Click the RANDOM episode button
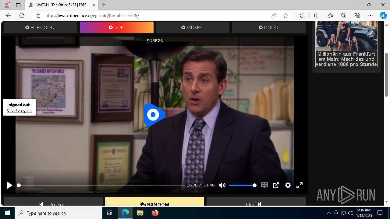Image resolution: width=390 pixels, height=219 pixels. point(154,202)
